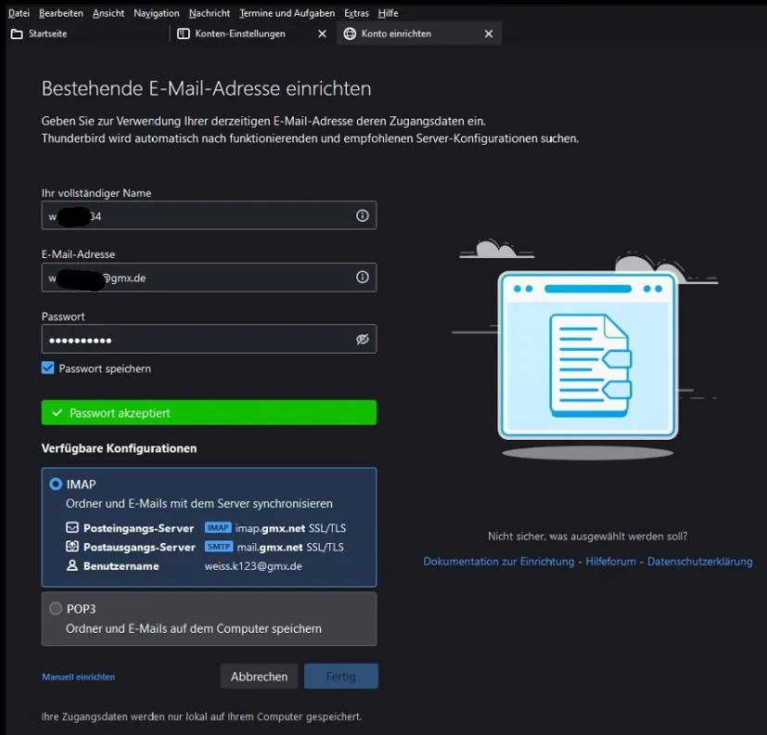Toggle password visibility with the eye icon
Screen dimensions: 767x735
point(362,339)
